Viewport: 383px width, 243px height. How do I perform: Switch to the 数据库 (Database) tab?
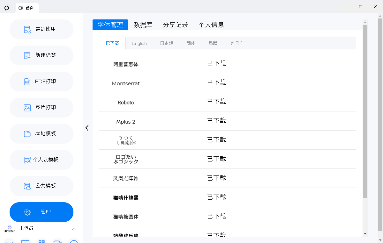tap(143, 24)
